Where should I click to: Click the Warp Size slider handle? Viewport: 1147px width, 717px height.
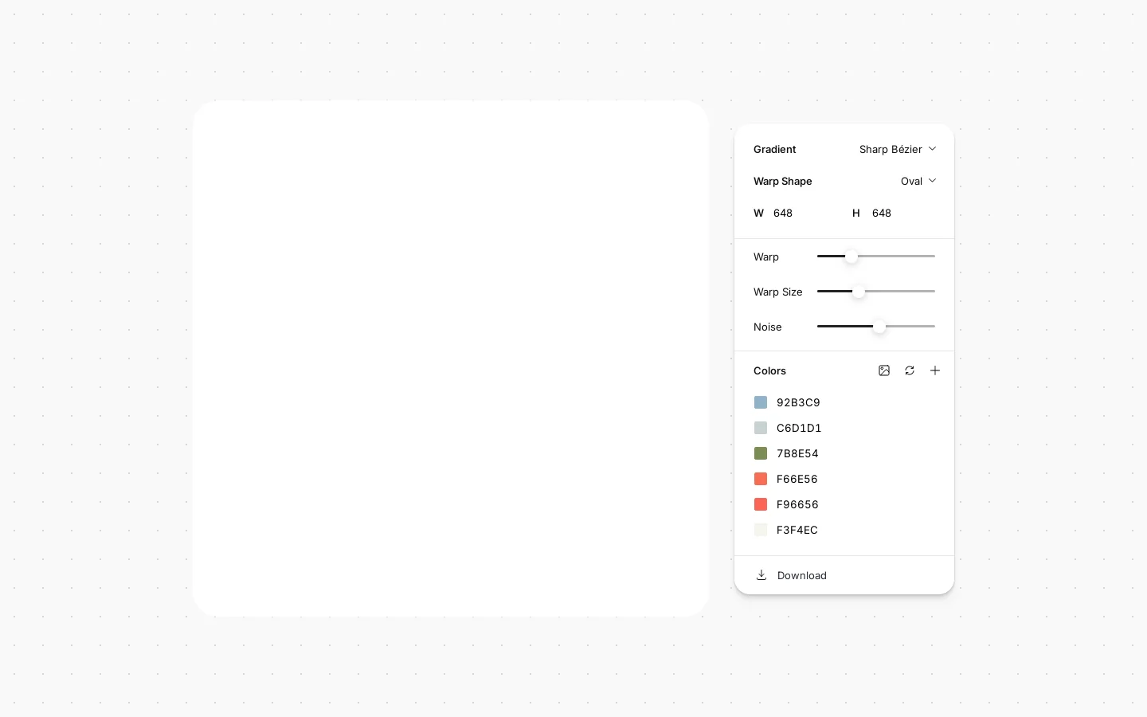(859, 292)
